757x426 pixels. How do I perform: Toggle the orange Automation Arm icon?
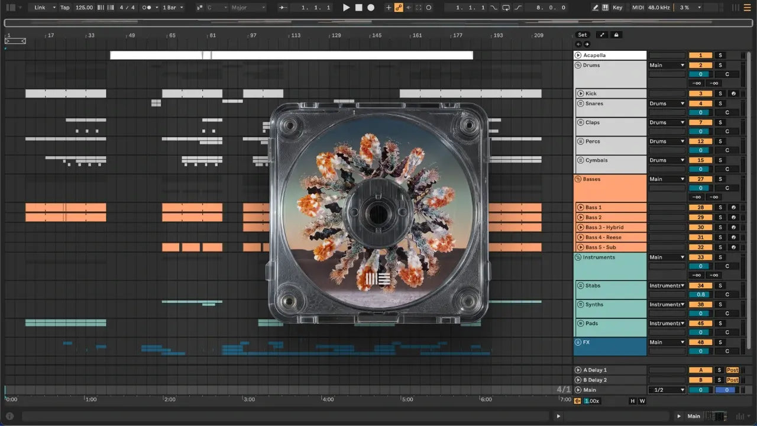coord(399,8)
